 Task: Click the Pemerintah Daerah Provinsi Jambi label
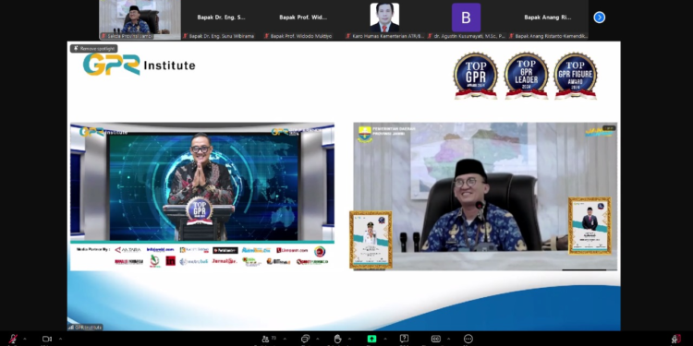pos(395,131)
